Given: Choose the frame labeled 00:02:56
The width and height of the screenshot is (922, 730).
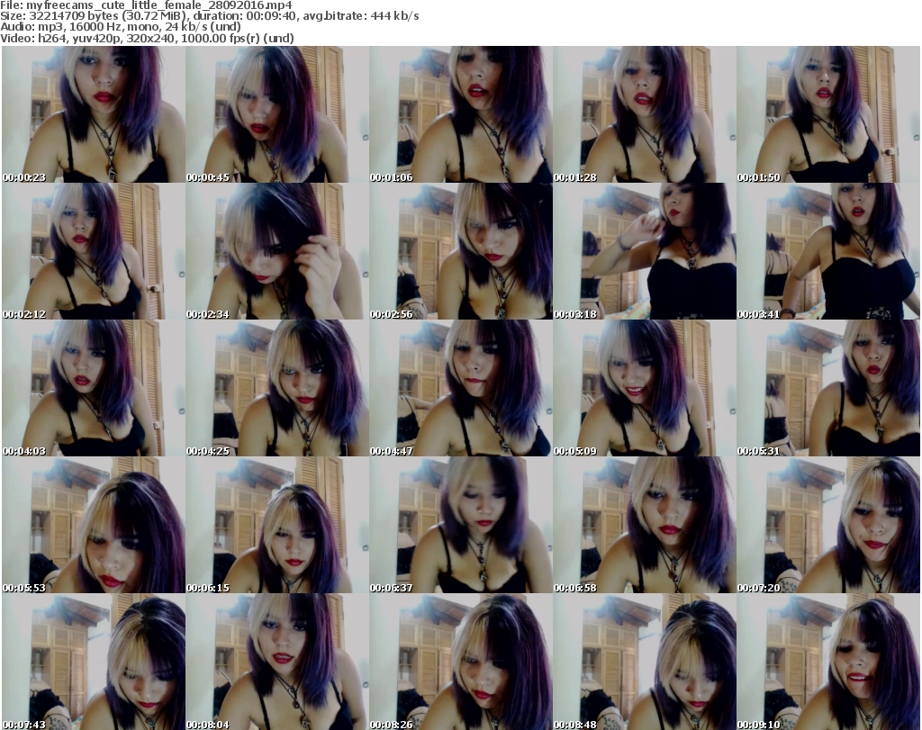Looking at the screenshot, I should point(461,251).
